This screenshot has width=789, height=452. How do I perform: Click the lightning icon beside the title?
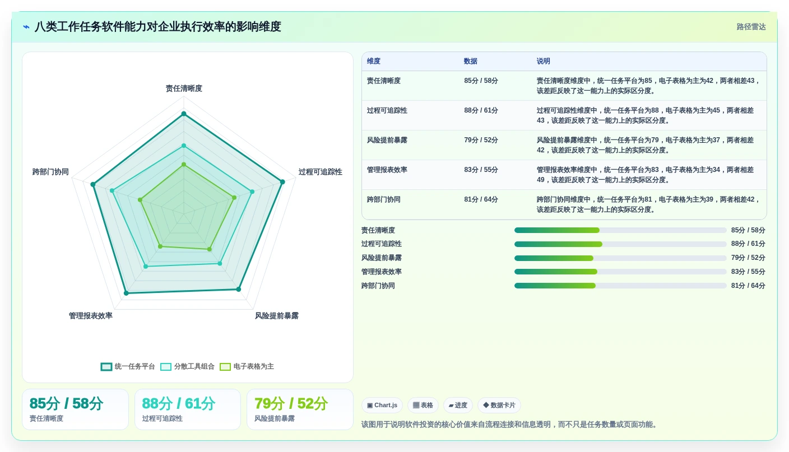[26, 27]
